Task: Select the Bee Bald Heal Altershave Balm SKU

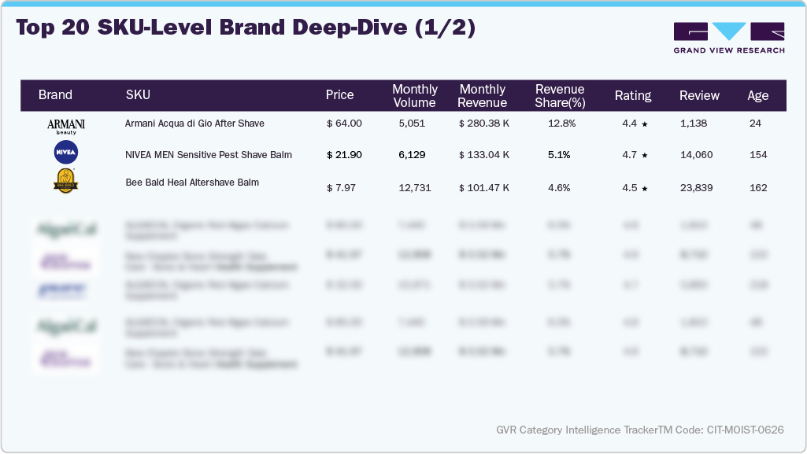Action: point(192,183)
